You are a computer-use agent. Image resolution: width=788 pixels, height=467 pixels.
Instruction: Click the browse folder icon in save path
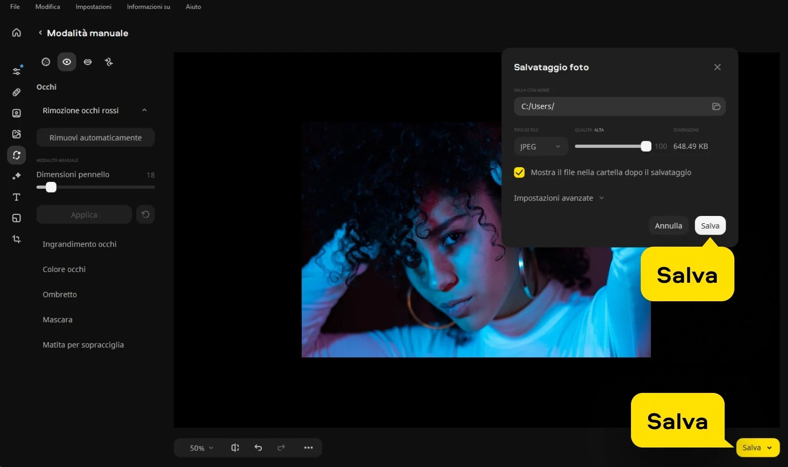[x=716, y=106]
